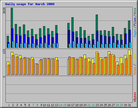Click the cyan Pages bar for day 17
This screenshot has width=138, height=108.
click(74, 45)
